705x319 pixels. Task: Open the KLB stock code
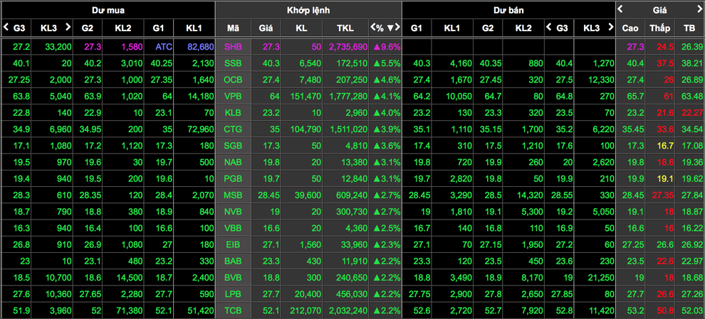click(x=234, y=113)
